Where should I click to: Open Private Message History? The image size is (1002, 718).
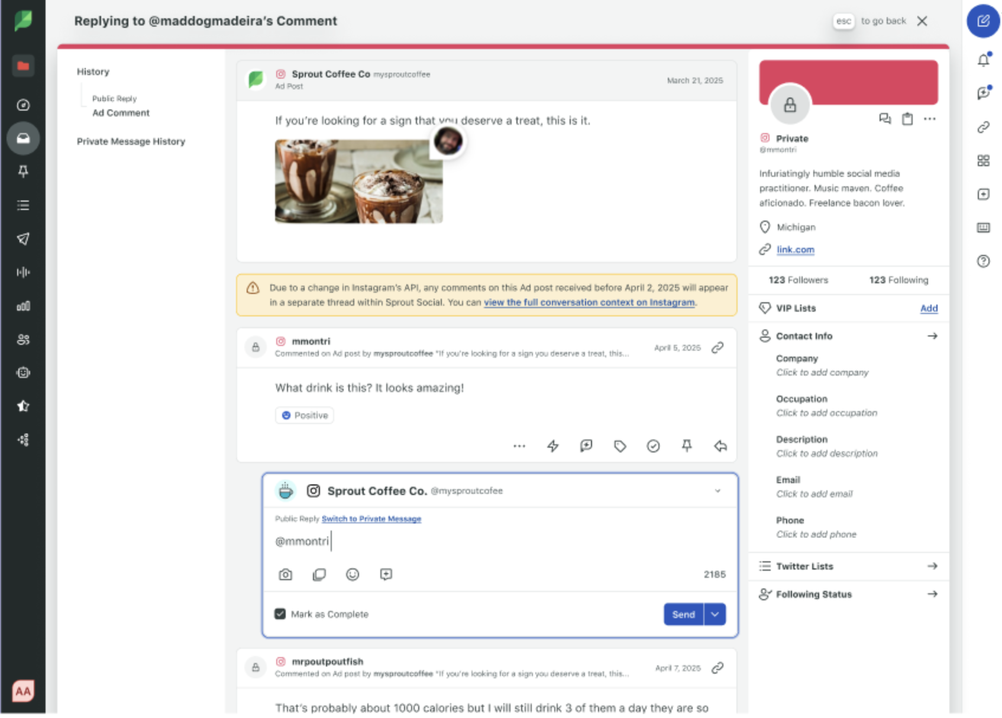131,141
